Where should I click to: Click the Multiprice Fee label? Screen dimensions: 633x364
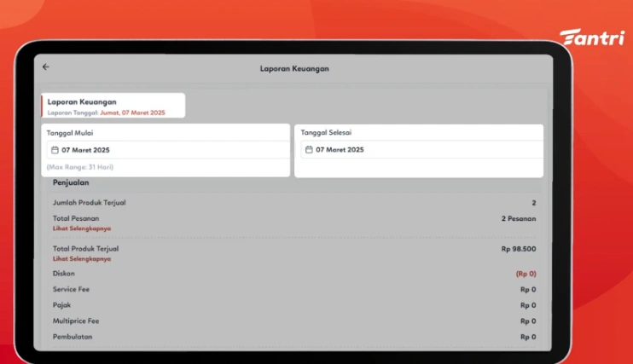pyautogui.click(x=76, y=321)
